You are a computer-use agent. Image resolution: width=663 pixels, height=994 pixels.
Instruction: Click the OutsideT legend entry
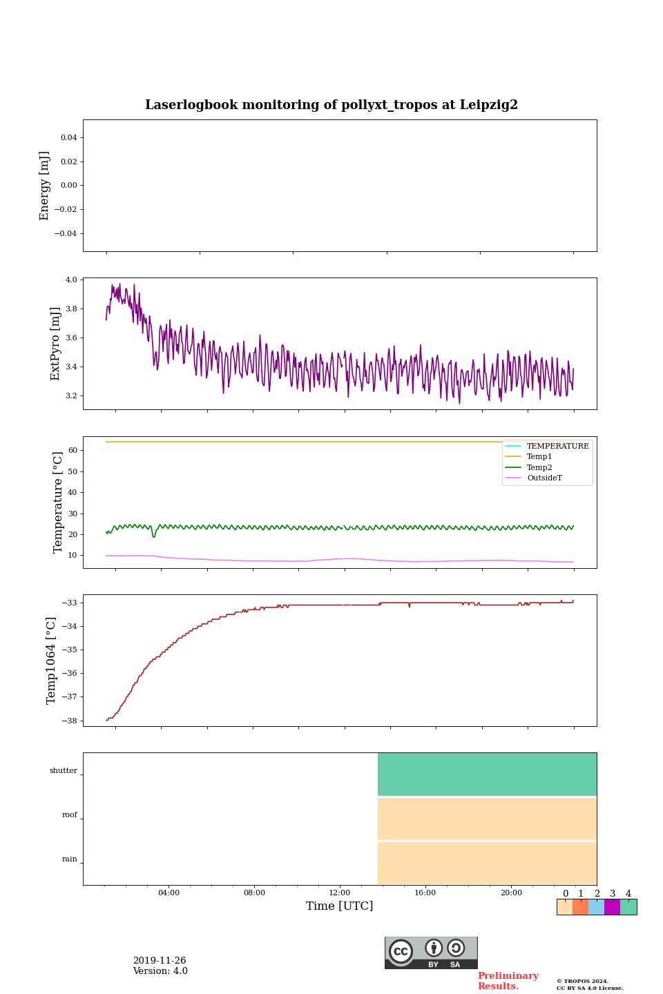[544, 478]
